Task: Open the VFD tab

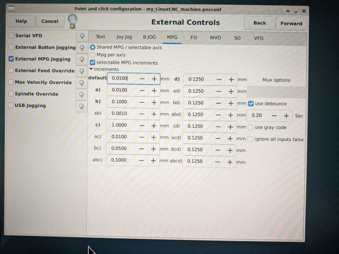Action: pos(258,38)
